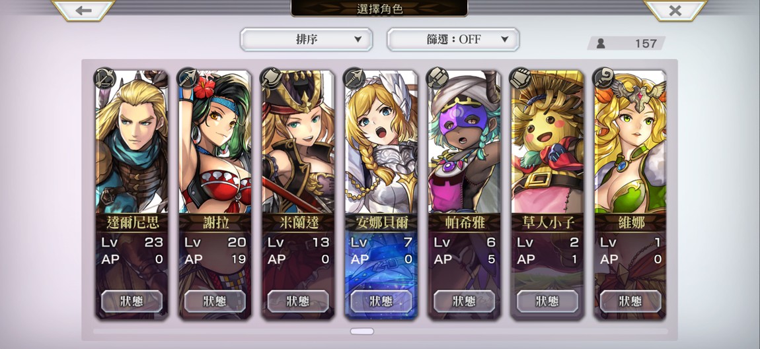Open the 排序 sort dropdown
This screenshot has width=760, height=349.
(x=307, y=40)
